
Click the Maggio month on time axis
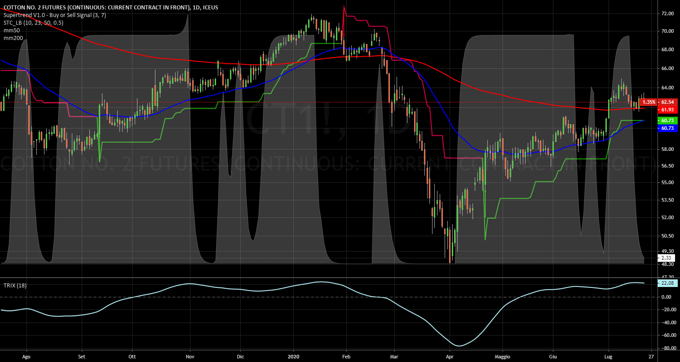(x=503, y=357)
